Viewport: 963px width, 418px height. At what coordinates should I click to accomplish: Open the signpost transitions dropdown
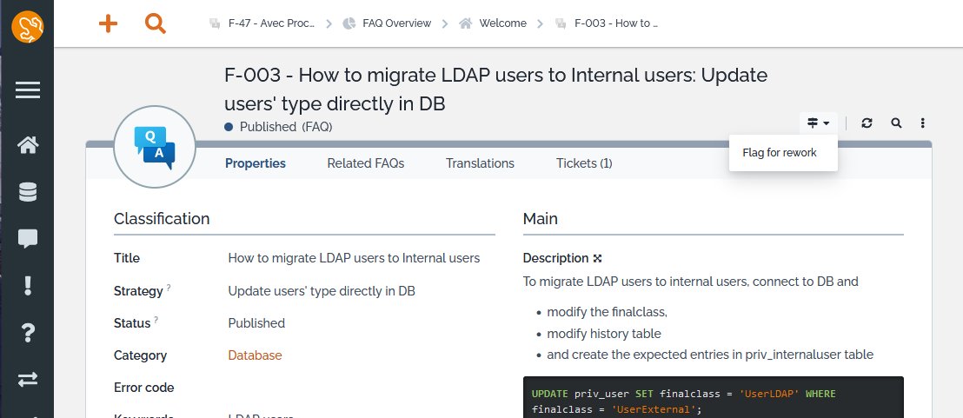click(x=818, y=123)
